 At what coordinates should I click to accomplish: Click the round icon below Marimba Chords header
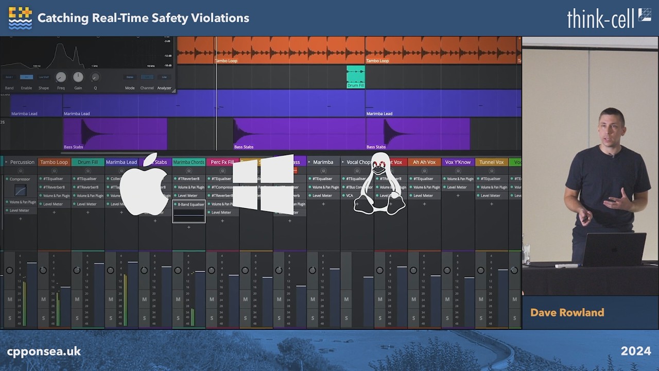(x=189, y=171)
